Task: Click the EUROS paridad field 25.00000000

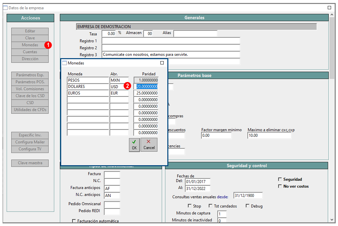Action: (146, 93)
